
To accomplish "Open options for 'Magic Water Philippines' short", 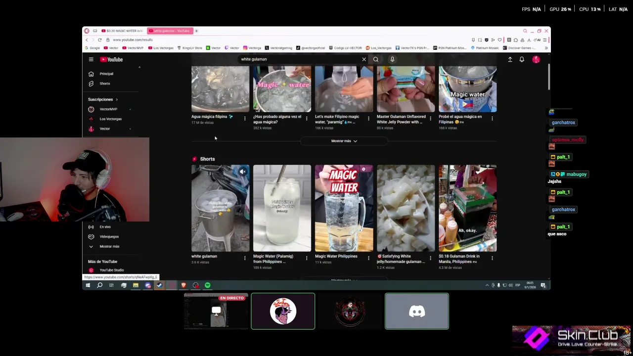I will pos(368,258).
